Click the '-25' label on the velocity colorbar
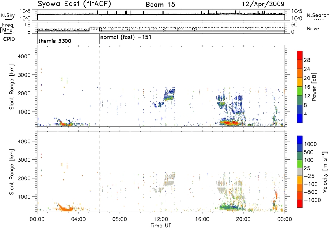The image size is (329, 228). [310, 176]
